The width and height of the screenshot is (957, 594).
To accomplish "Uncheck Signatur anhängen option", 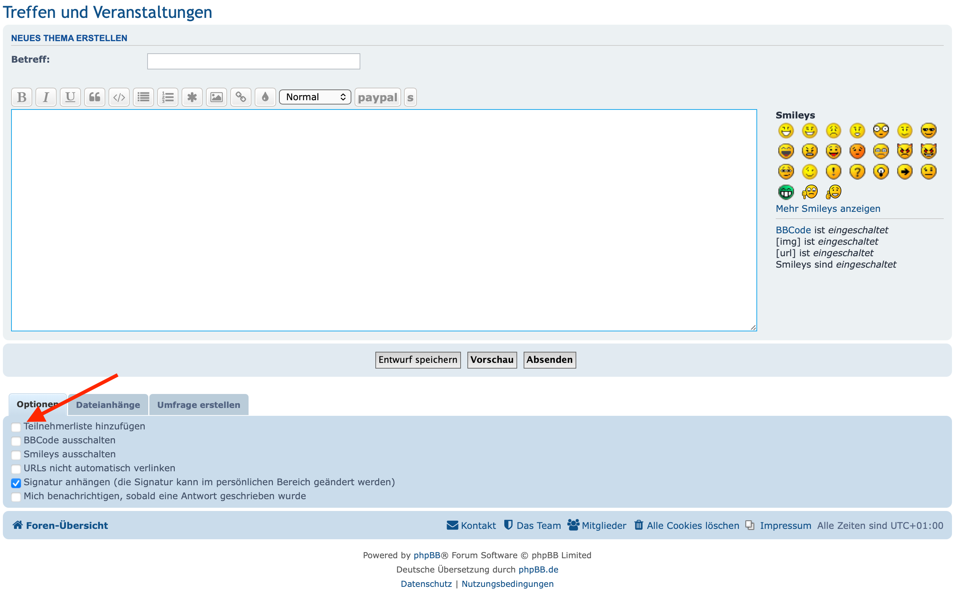I will click(16, 483).
